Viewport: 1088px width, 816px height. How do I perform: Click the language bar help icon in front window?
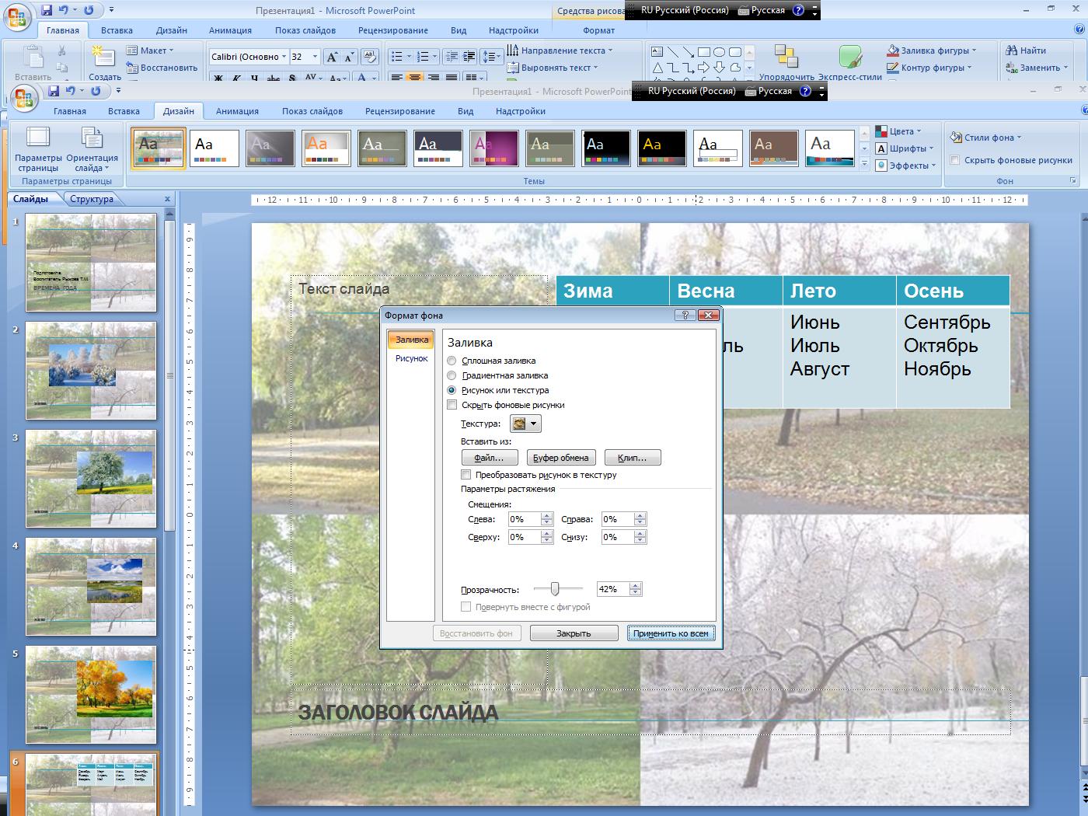click(805, 91)
